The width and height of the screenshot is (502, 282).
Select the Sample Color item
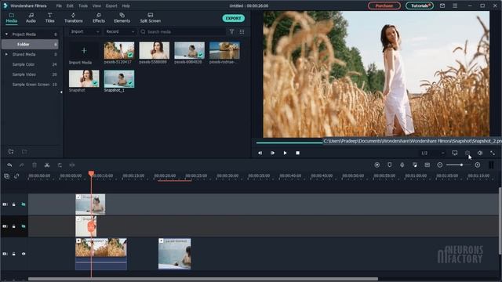click(x=24, y=64)
